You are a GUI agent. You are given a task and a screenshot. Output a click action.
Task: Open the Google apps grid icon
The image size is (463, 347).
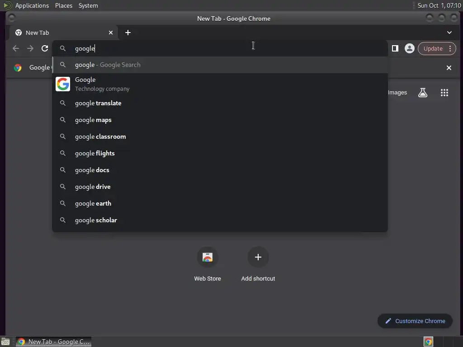[x=444, y=93]
